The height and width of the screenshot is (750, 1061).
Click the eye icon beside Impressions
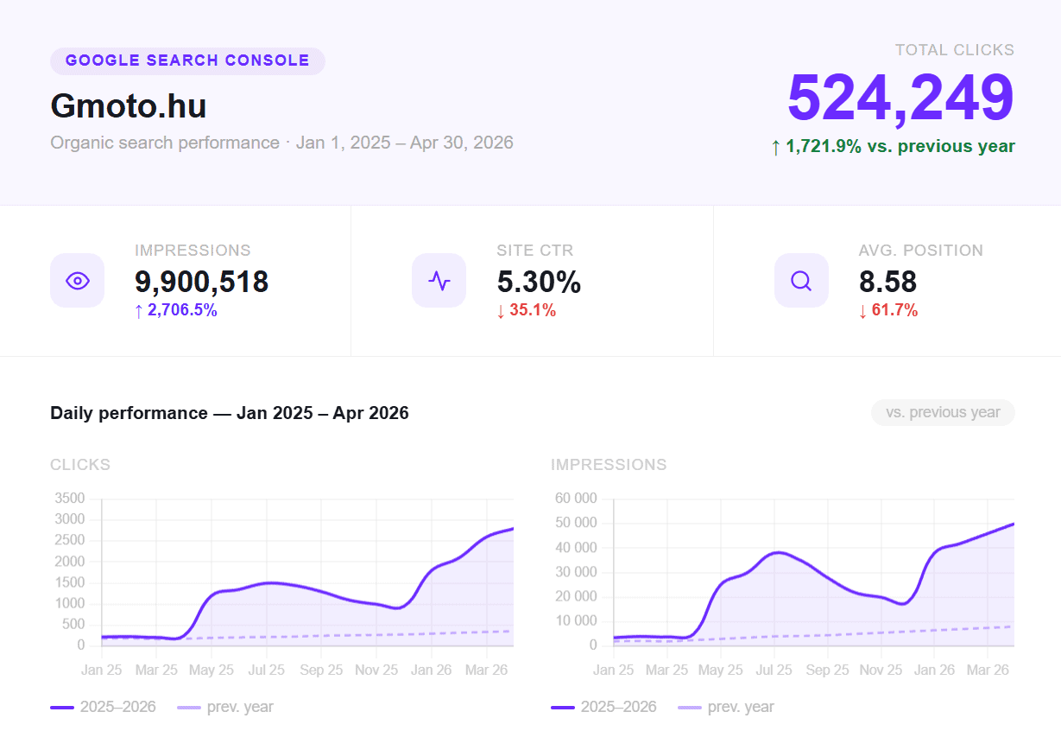coord(78,281)
